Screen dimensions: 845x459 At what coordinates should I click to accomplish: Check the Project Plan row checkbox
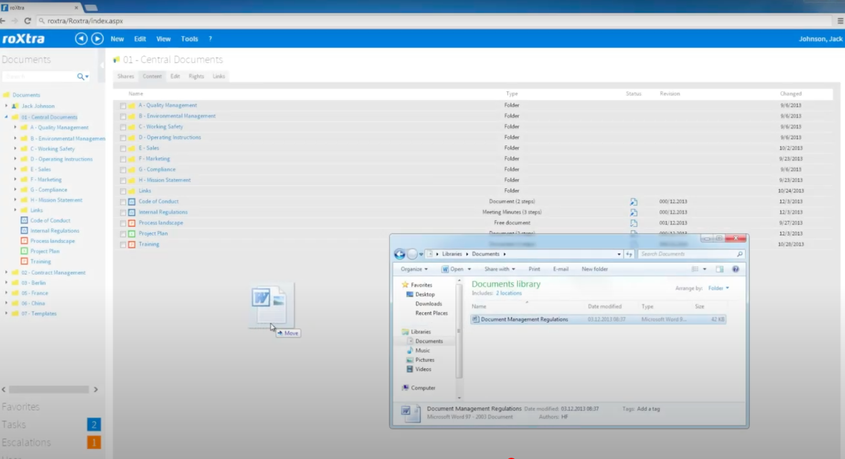click(x=123, y=234)
